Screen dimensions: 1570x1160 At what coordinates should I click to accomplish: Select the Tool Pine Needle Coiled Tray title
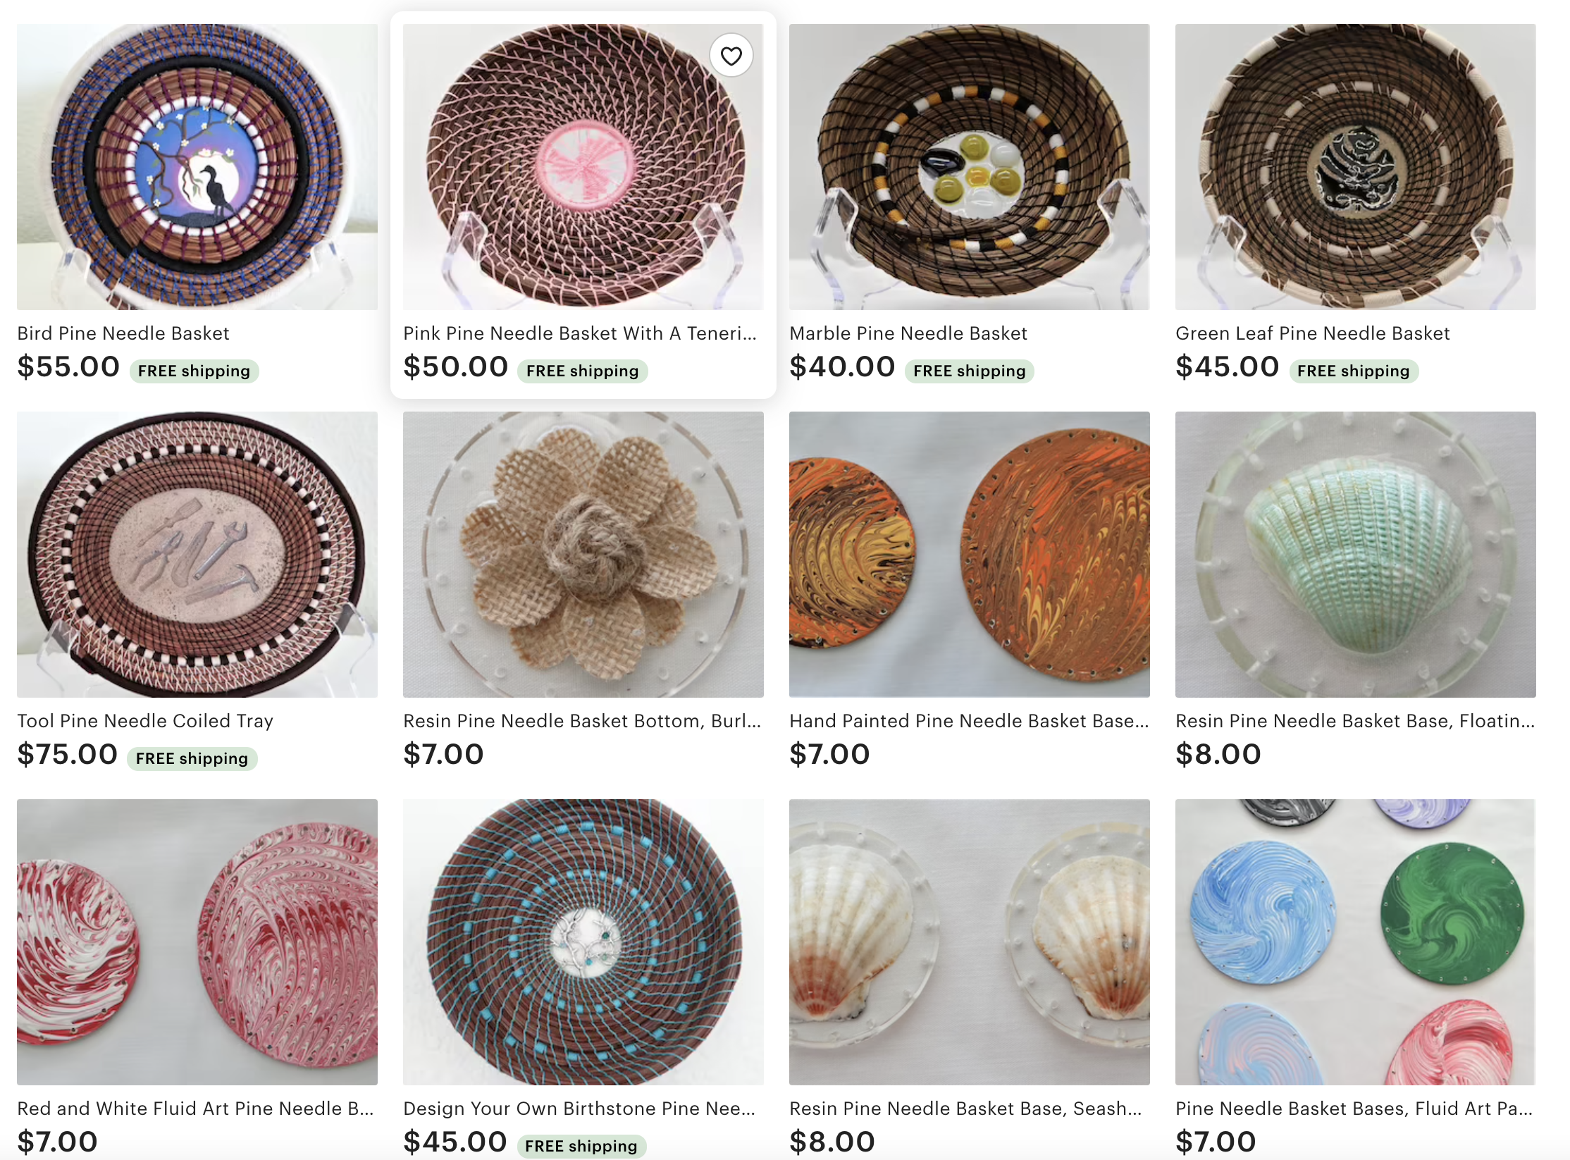click(145, 721)
